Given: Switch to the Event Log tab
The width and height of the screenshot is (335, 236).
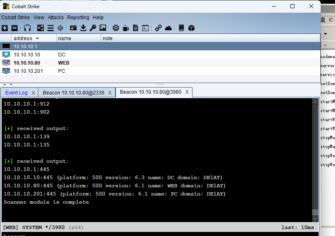Looking at the screenshot, I should coord(16,92).
